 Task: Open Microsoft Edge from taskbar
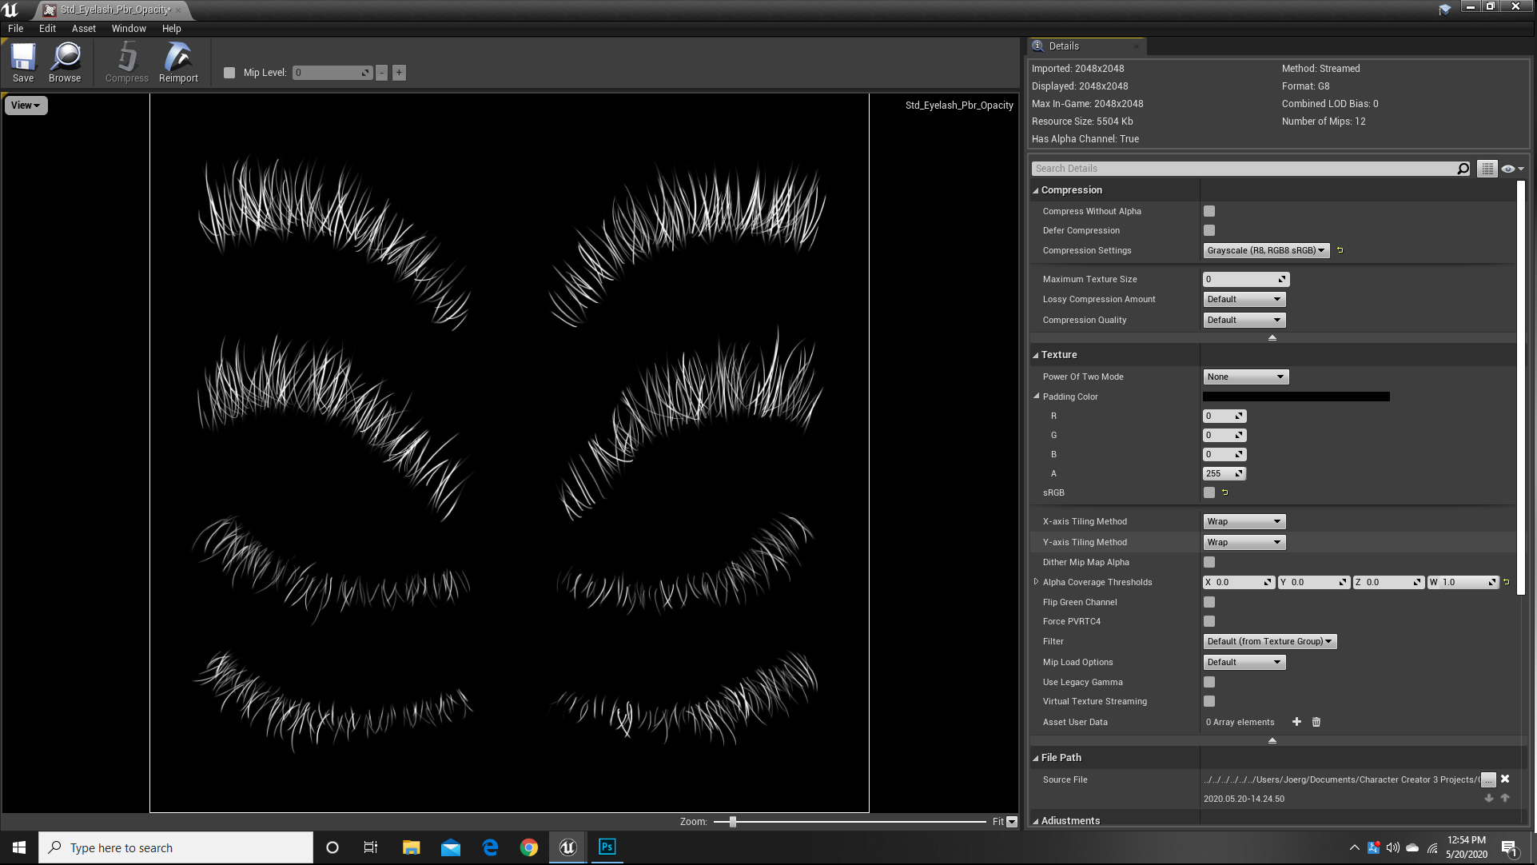(490, 847)
